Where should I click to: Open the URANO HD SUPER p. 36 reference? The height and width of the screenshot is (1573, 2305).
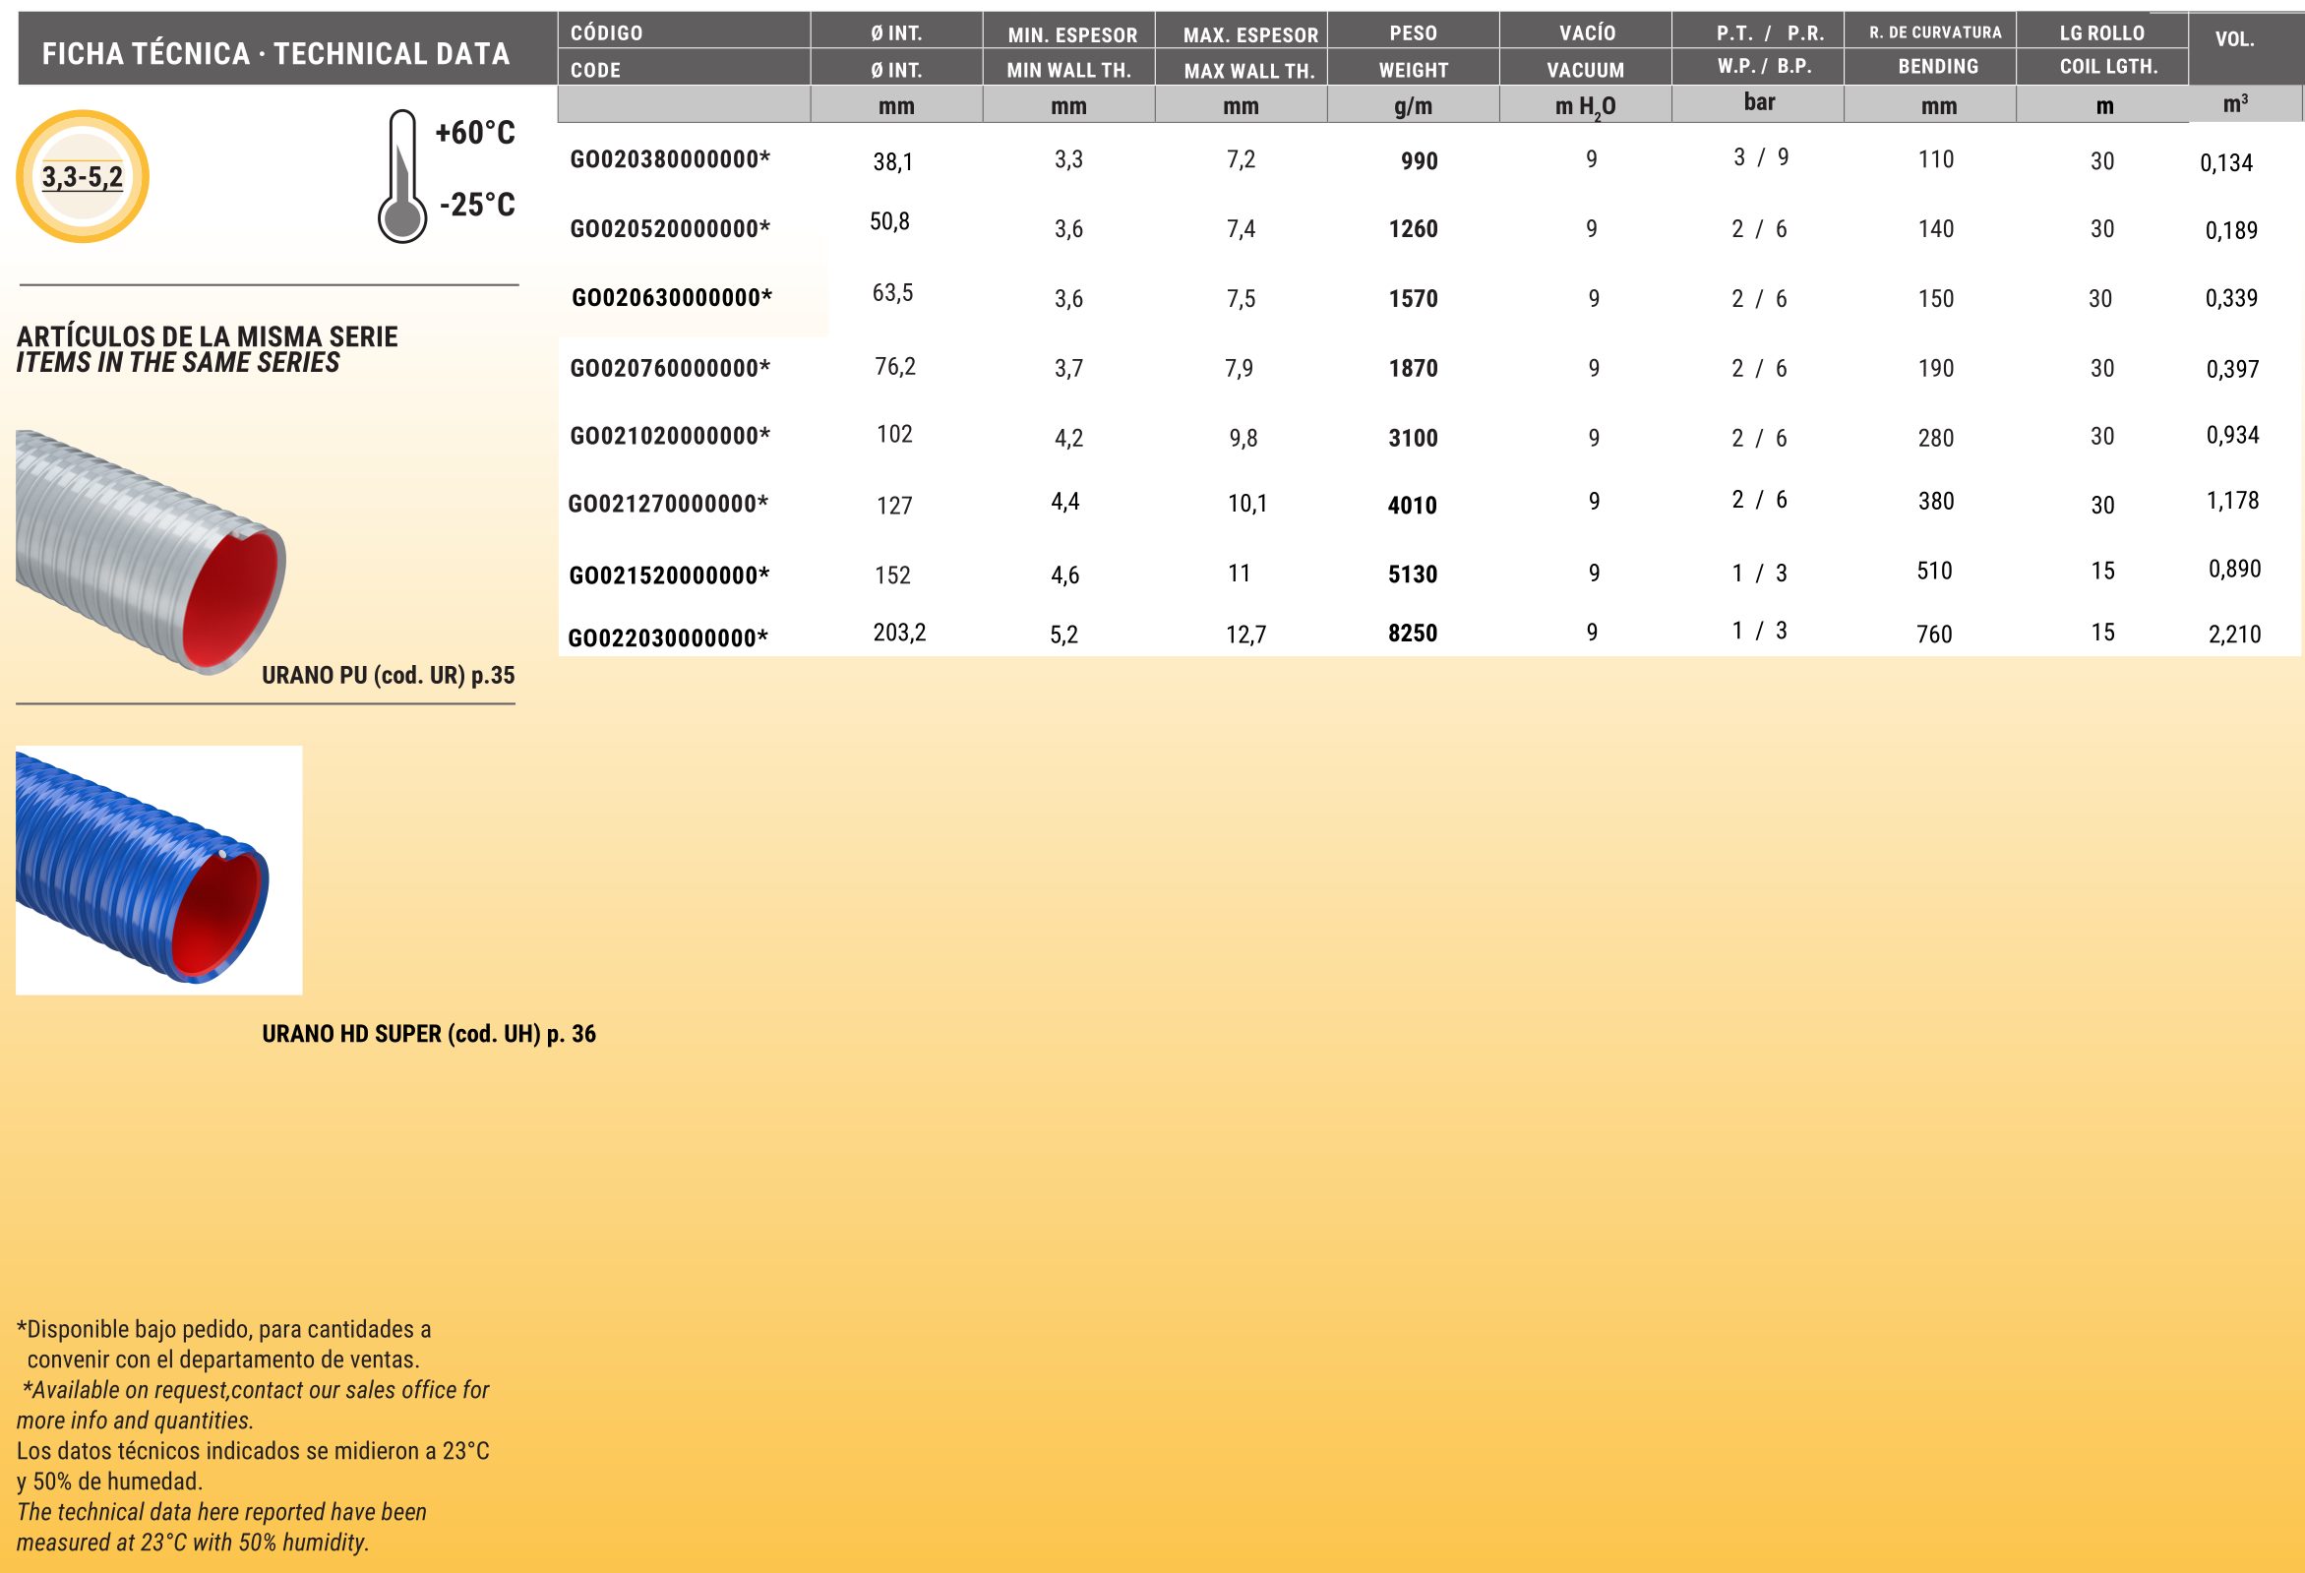pyautogui.click(x=429, y=1034)
